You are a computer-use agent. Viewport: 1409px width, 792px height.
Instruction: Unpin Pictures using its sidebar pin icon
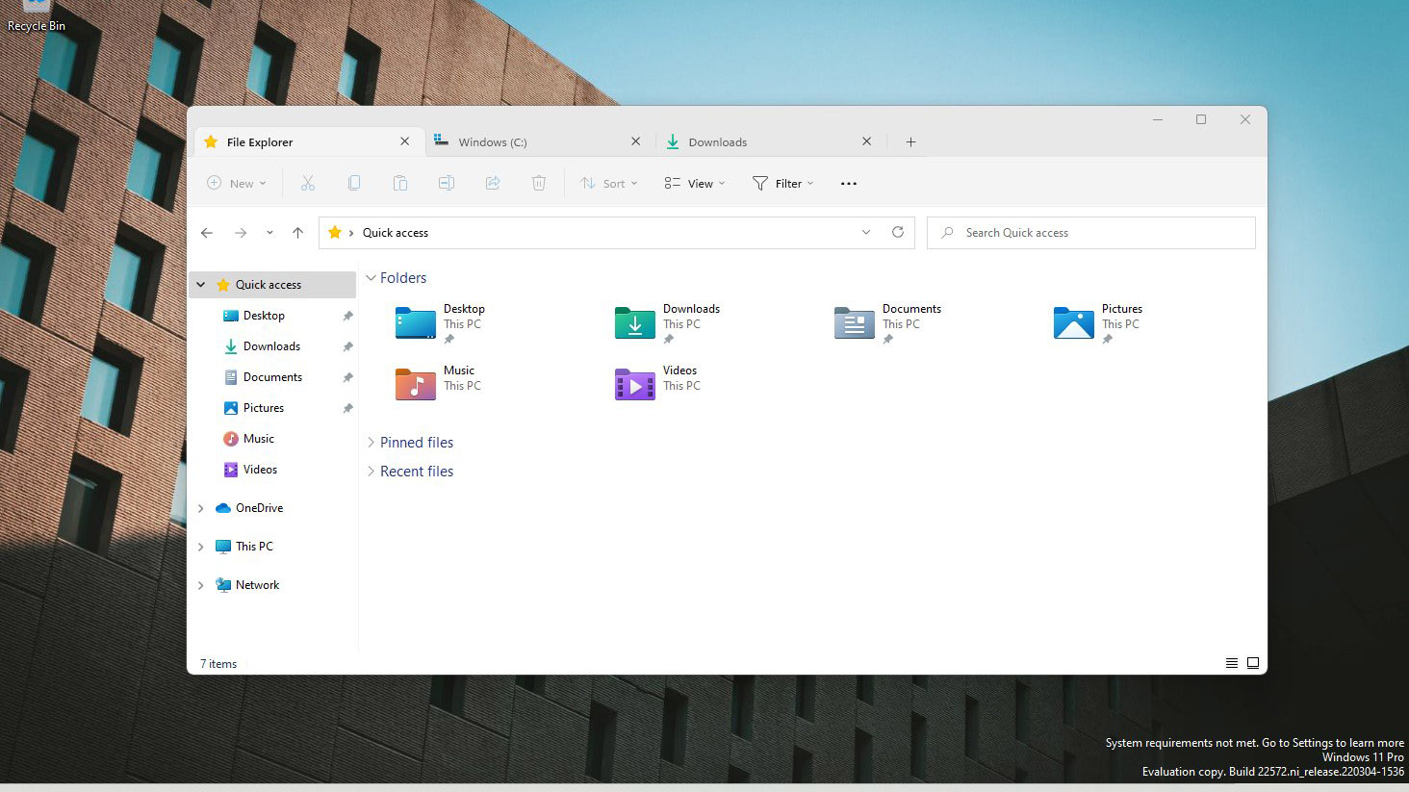[x=347, y=408]
